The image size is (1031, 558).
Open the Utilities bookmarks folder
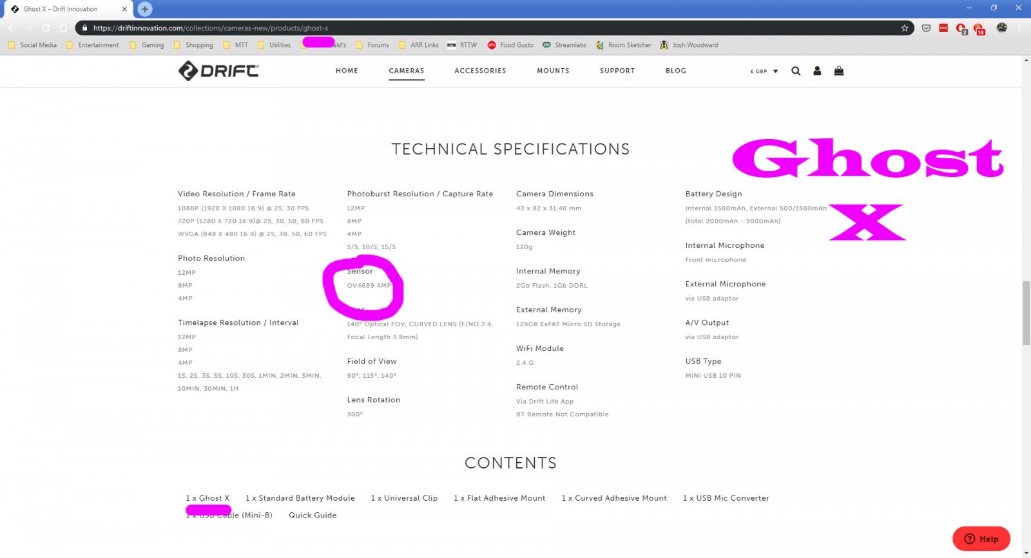tap(274, 45)
